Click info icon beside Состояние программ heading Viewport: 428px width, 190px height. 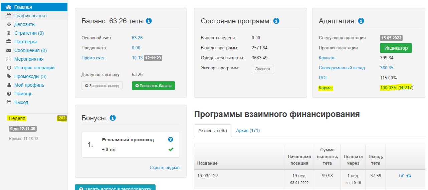pos(276,21)
